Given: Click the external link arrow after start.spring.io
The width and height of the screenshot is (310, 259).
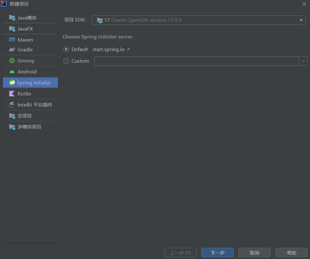Looking at the screenshot, I should 128,49.
